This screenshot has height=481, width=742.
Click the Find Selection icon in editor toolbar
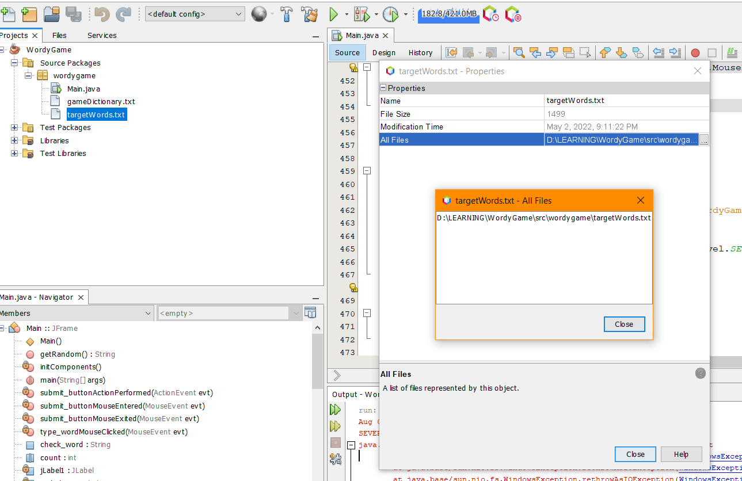518,52
